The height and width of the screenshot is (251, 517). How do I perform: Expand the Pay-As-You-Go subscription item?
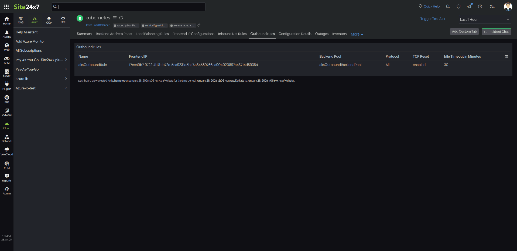coord(40,69)
